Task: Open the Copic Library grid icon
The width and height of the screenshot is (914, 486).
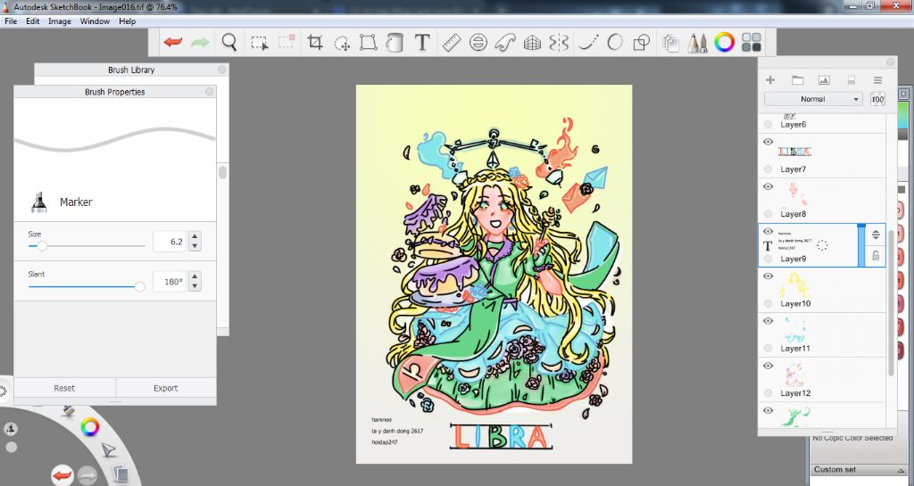Action: click(752, 43)
